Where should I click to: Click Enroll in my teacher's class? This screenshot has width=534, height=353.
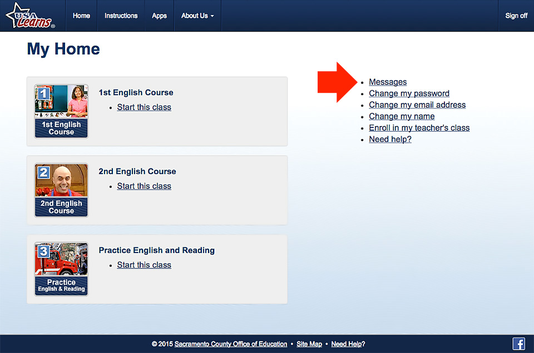[x=419, y=128]
